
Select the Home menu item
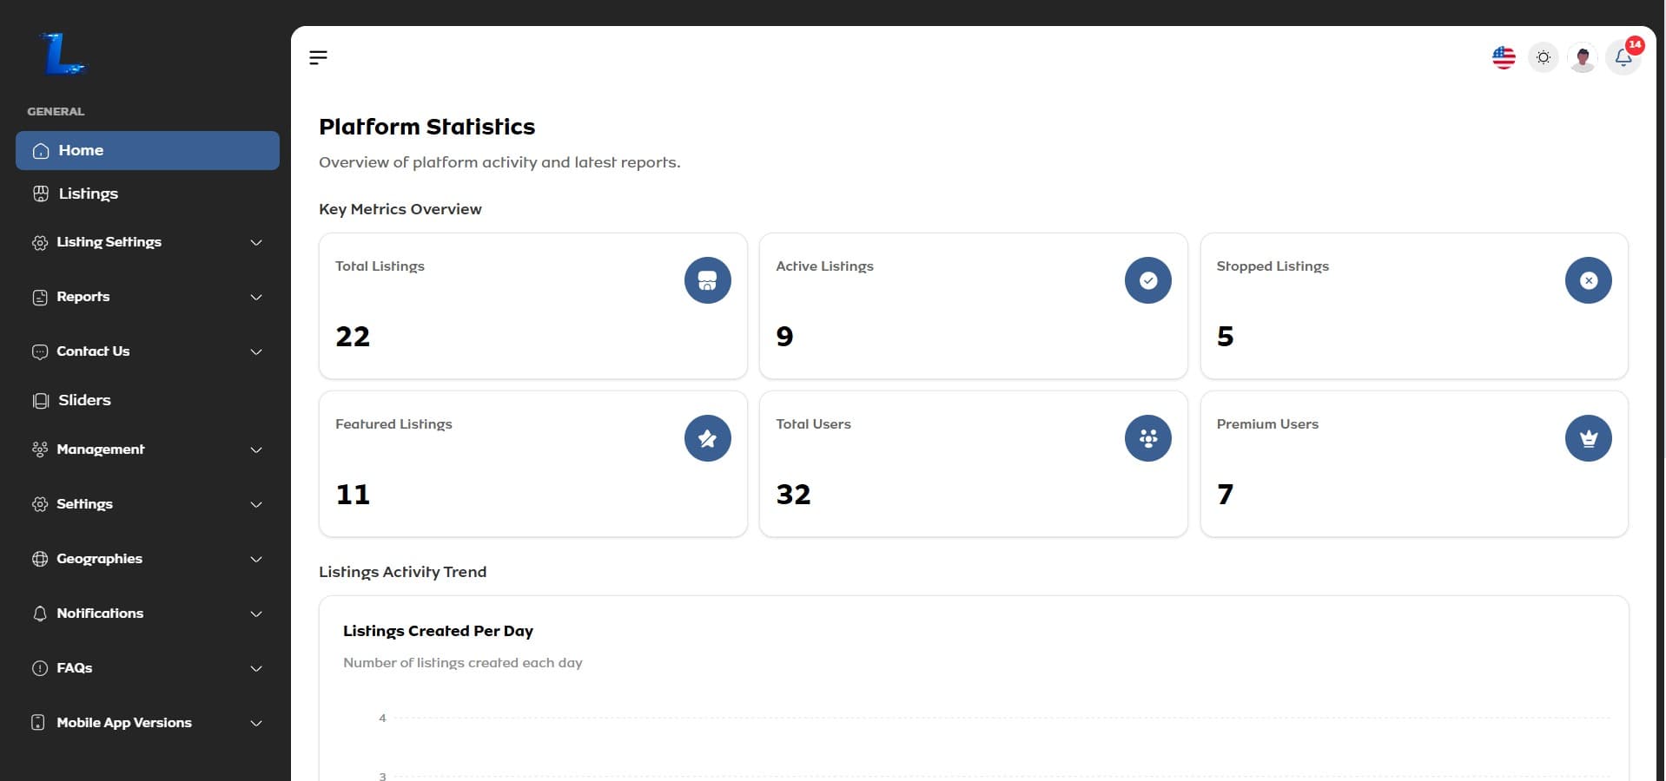click(148, 150)
